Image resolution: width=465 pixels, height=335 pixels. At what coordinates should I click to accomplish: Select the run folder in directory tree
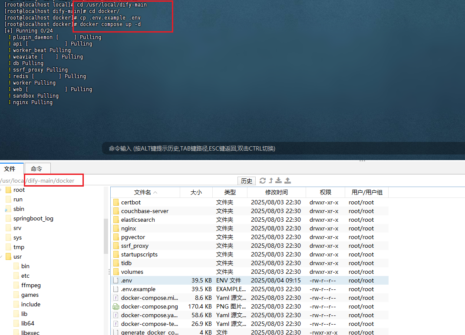click(18, 200)
